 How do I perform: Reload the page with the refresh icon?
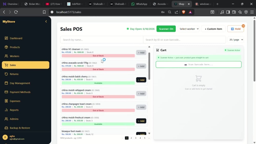point(16,12)
